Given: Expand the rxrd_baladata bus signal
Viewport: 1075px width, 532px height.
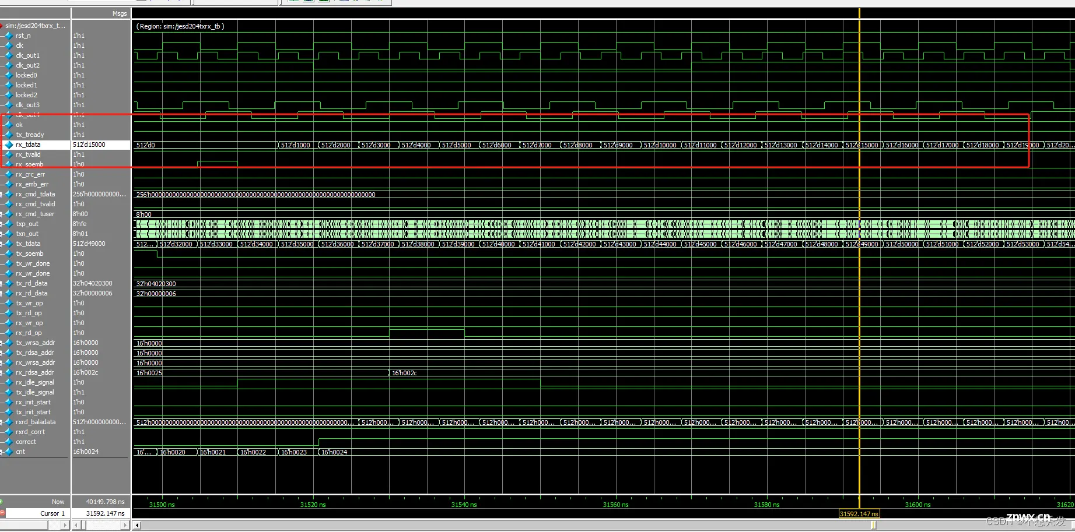Looking at the screenshot, I should click(2, 422).
